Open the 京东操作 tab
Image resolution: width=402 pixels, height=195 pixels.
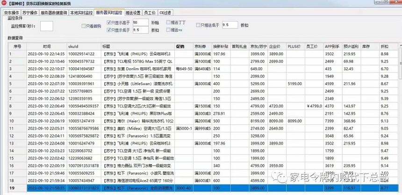pyautogui.click(x=11, y=13)
